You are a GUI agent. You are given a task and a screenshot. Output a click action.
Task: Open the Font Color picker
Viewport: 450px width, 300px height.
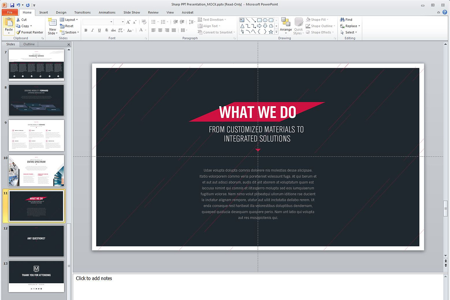click(x=143, y=30)
